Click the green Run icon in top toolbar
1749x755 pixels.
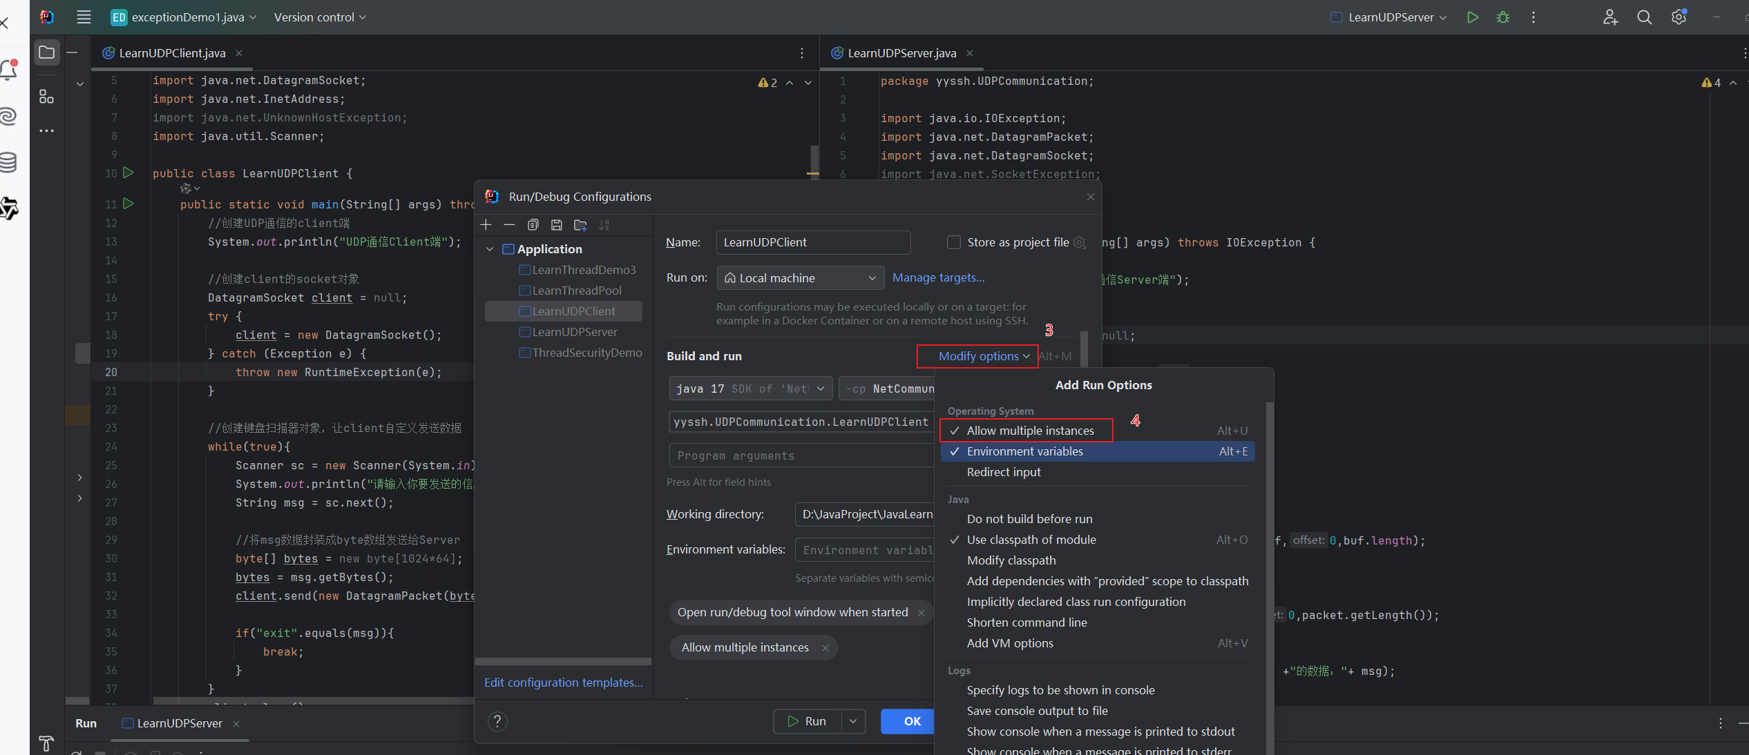(x=1472, y=17)
